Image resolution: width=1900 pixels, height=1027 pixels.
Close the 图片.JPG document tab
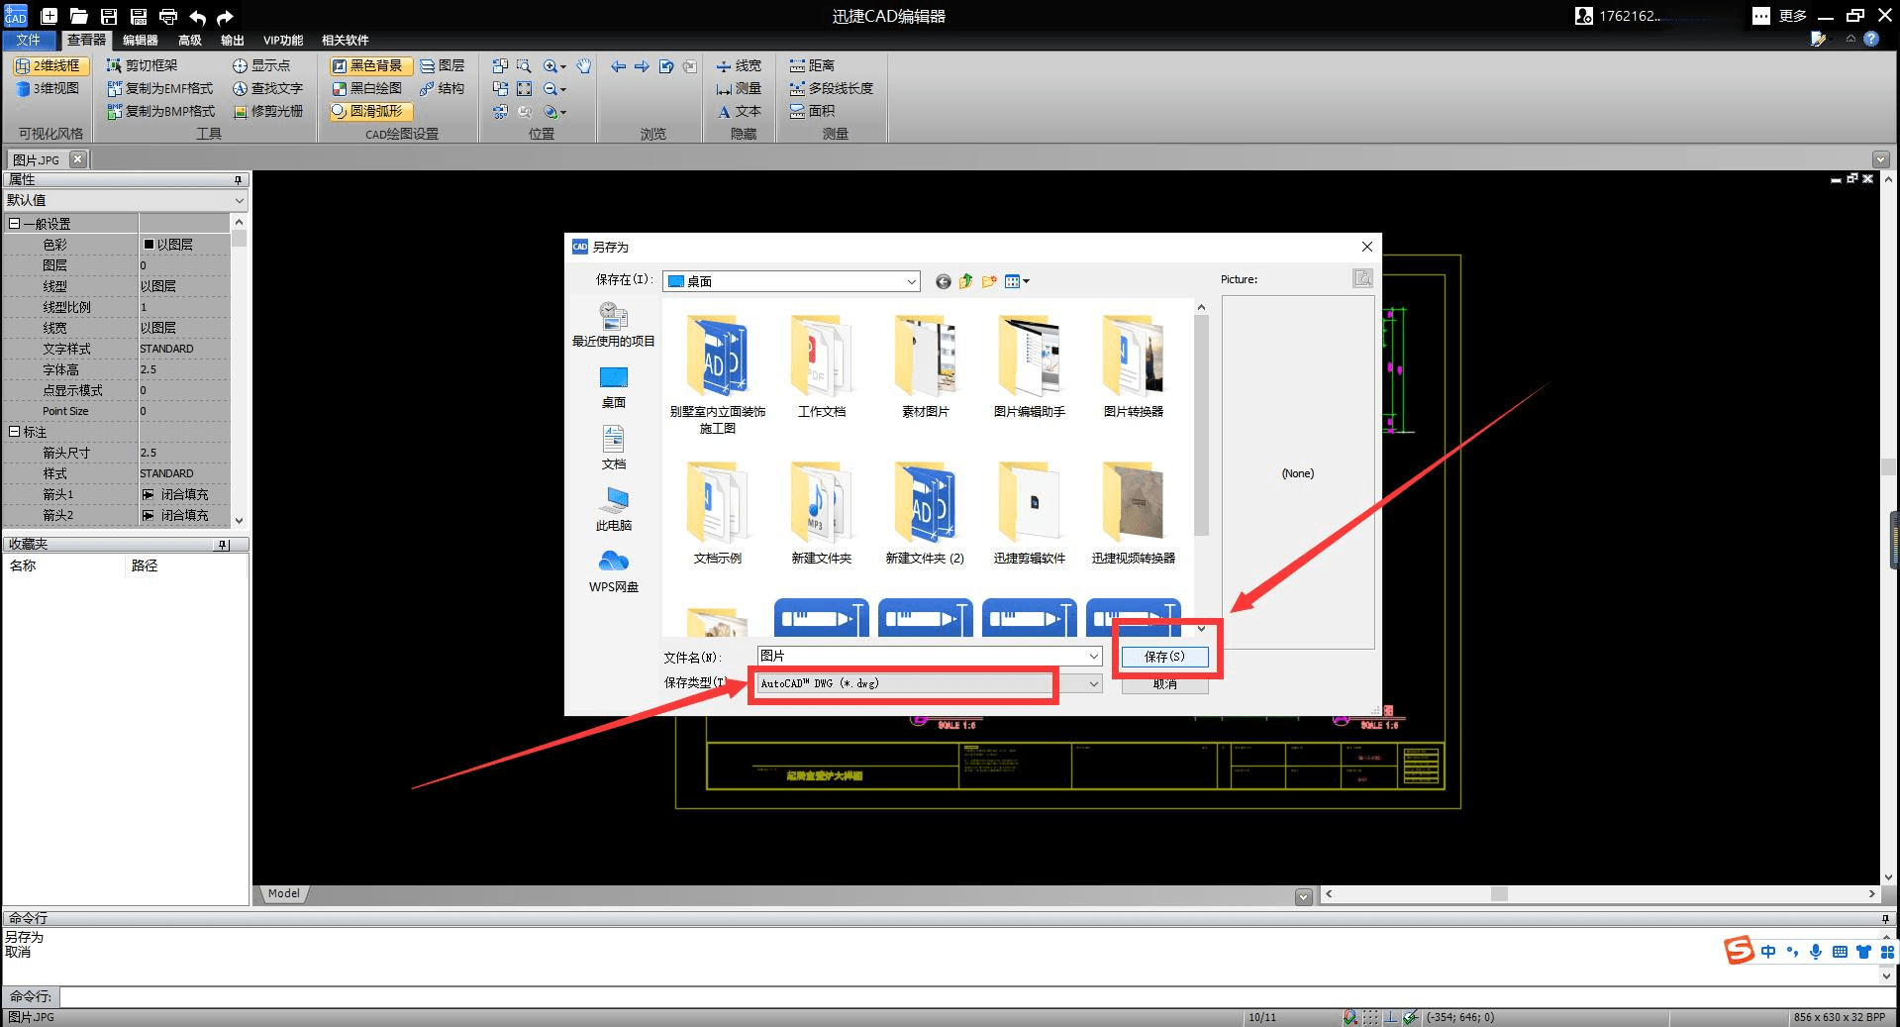[x=78, y=158]
